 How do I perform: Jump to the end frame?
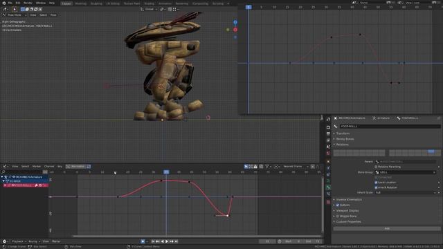click(x=176, y=241)
